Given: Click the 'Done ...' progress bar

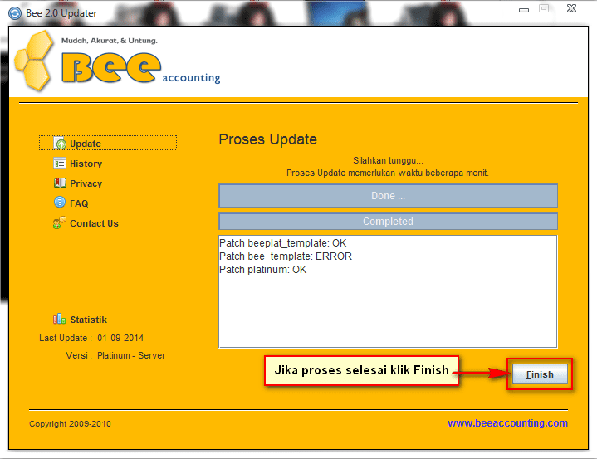Looking at the screenshot, I should click(388, 196).
